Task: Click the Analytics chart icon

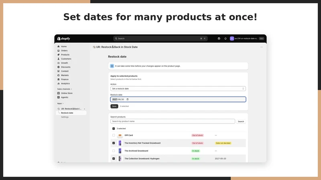Action: 59,84
